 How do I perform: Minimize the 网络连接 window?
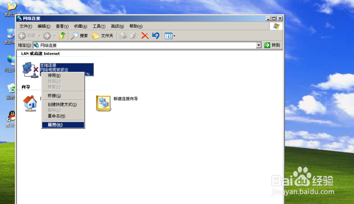click(268, 18)
